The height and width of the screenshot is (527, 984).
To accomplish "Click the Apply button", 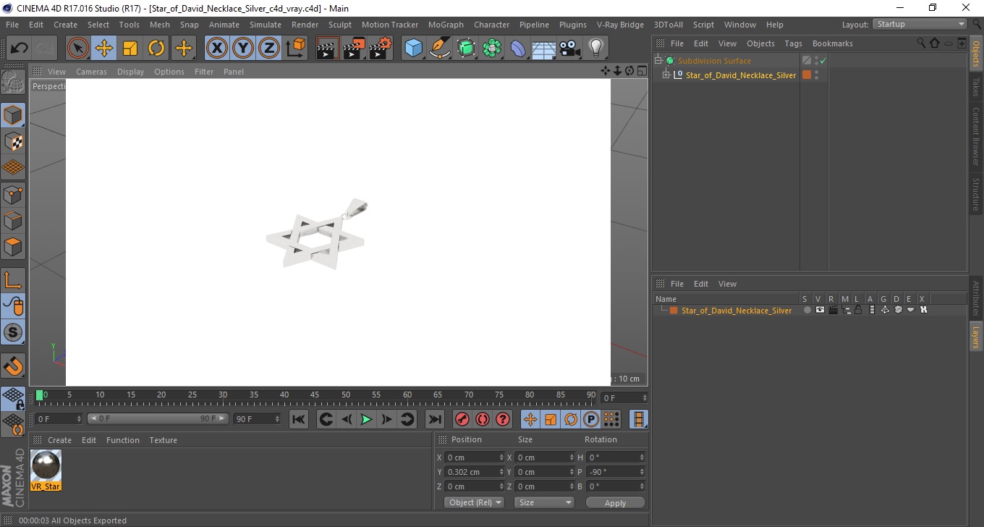I will (615, 503).
